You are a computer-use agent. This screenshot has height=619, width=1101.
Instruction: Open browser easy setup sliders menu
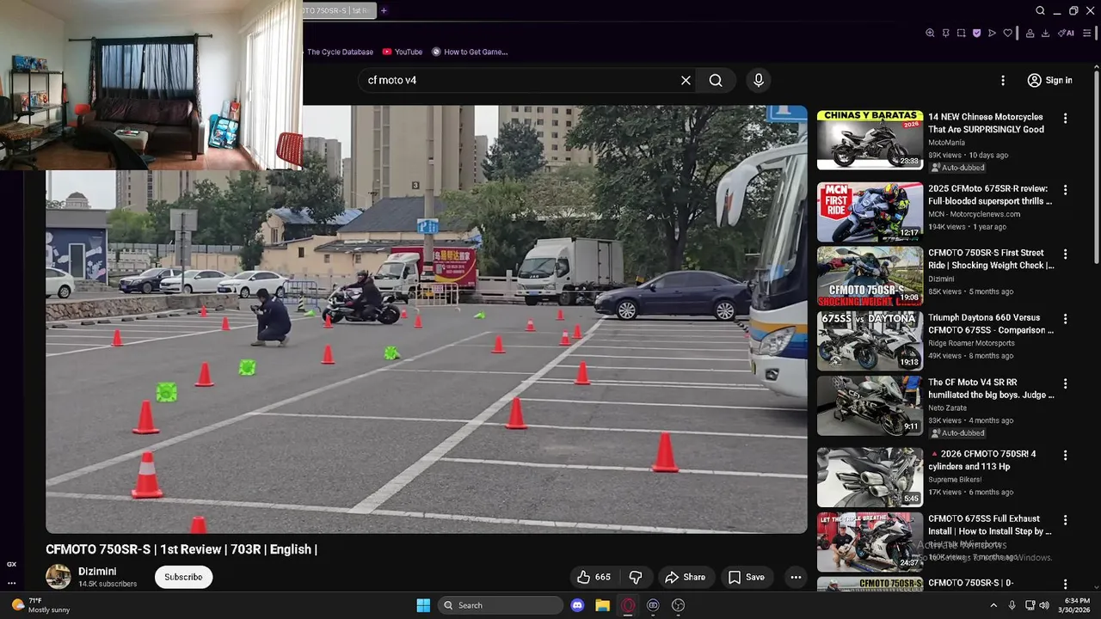click(x=1086, y=33)
